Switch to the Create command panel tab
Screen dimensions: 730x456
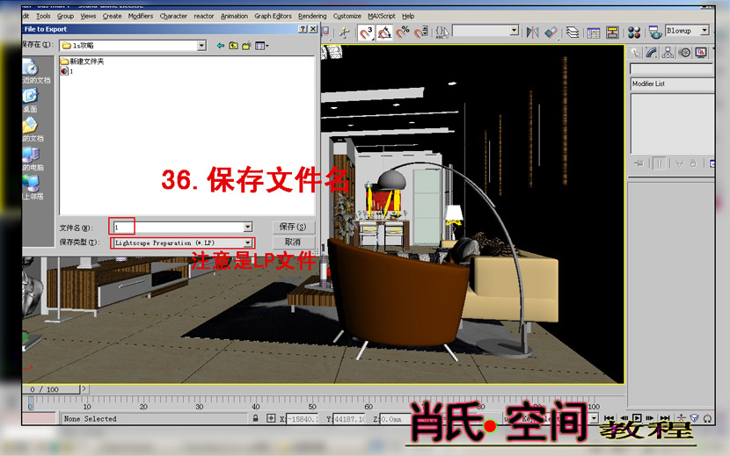(x=636, y=53)
